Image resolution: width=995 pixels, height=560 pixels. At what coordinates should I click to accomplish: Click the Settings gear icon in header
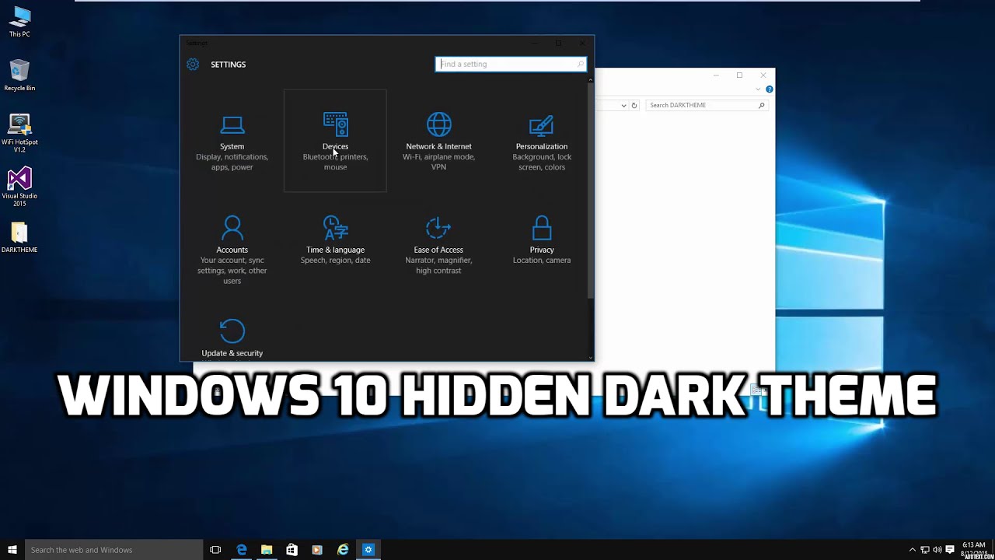point(193,65)
